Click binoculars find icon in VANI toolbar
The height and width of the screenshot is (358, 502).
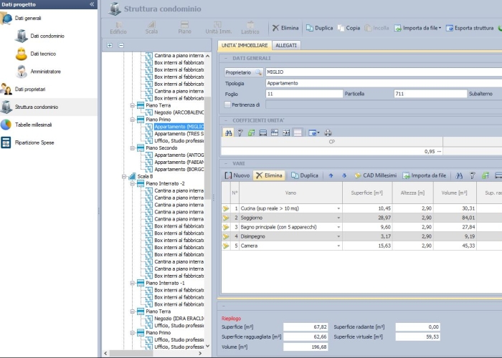(x=459, y=175)
